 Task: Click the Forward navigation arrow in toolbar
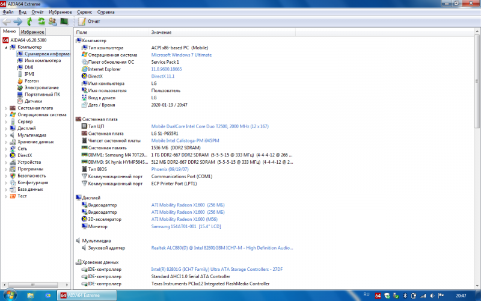[x=18, y=22]
